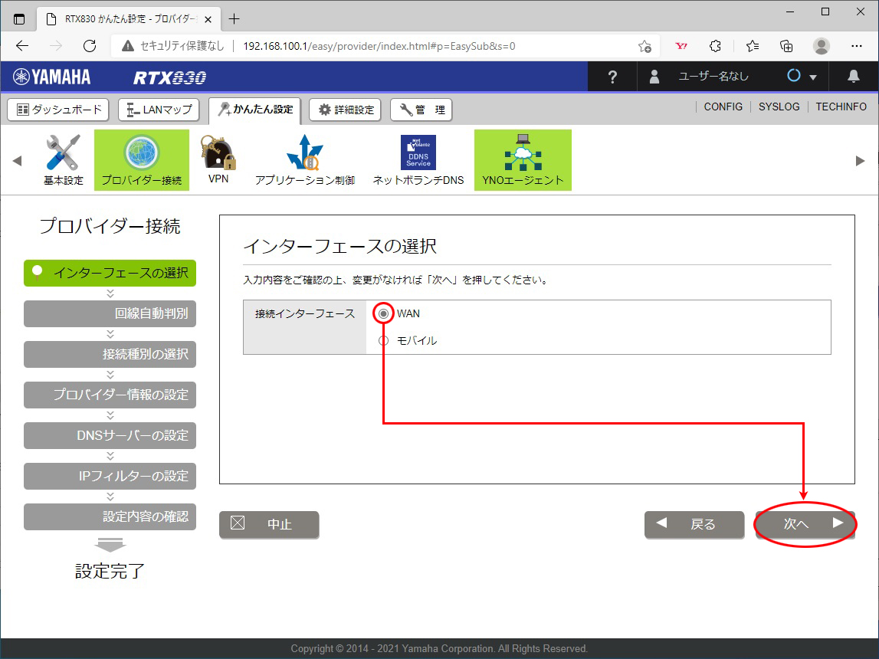Expand the user dropdown arrow in header
Viewport: 879px width, 659px height.
coord(813,77)
